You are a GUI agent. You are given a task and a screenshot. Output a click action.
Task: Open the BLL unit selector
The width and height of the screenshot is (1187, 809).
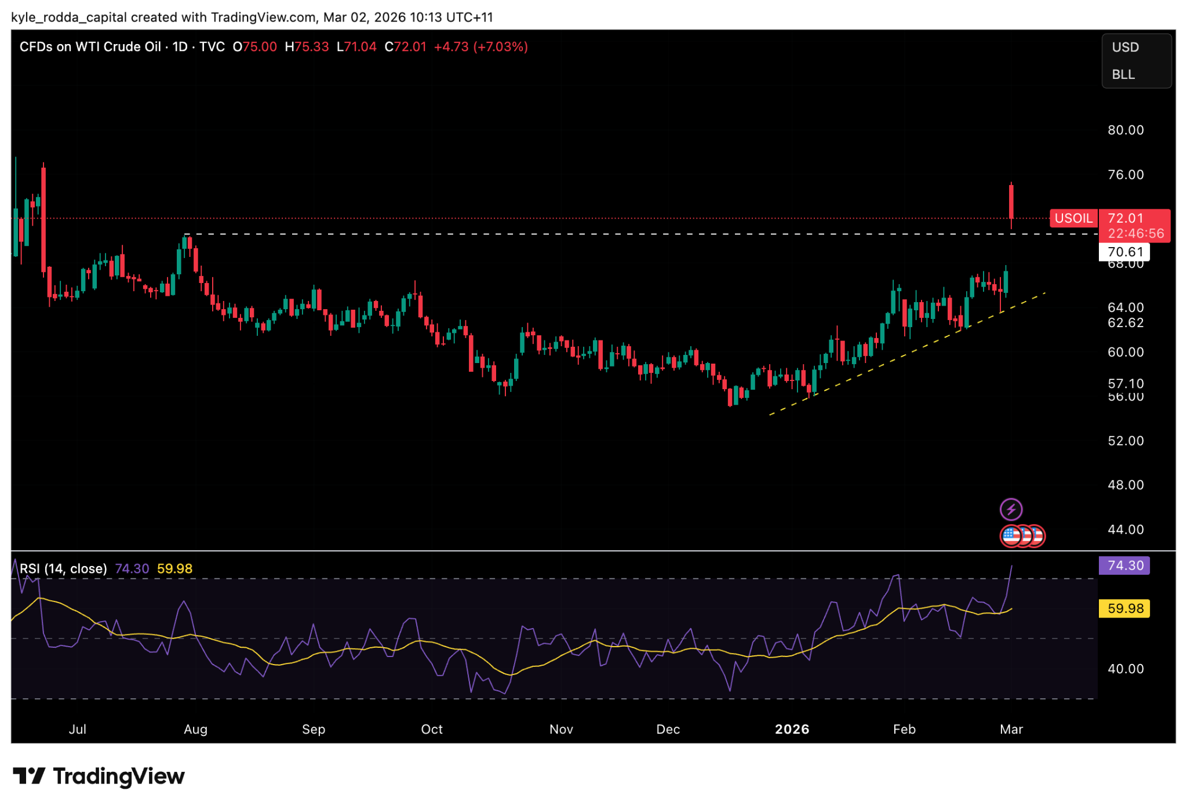[1123, 75]
